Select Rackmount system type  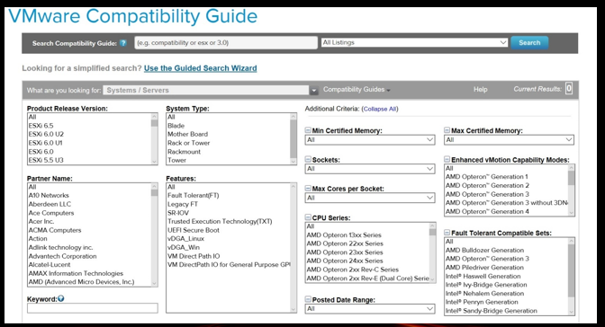tap(184, 151)
